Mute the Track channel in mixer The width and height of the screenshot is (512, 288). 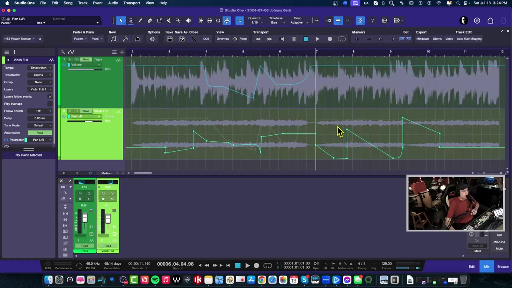(80, 193)
